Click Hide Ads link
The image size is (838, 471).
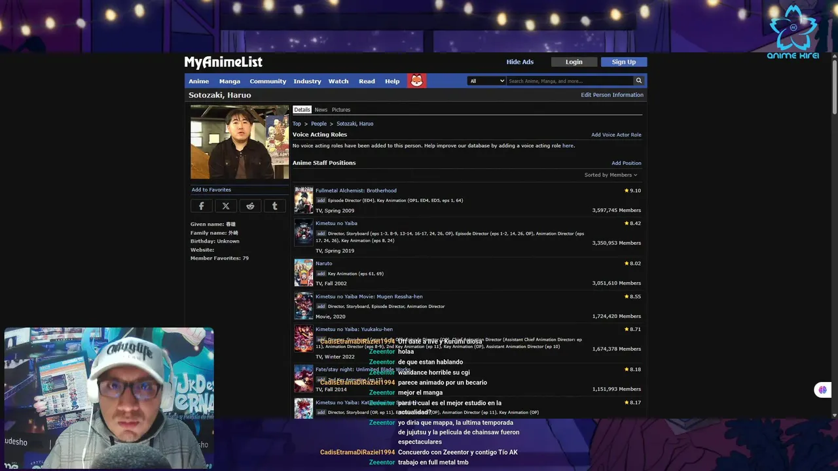tap(520, 62)
